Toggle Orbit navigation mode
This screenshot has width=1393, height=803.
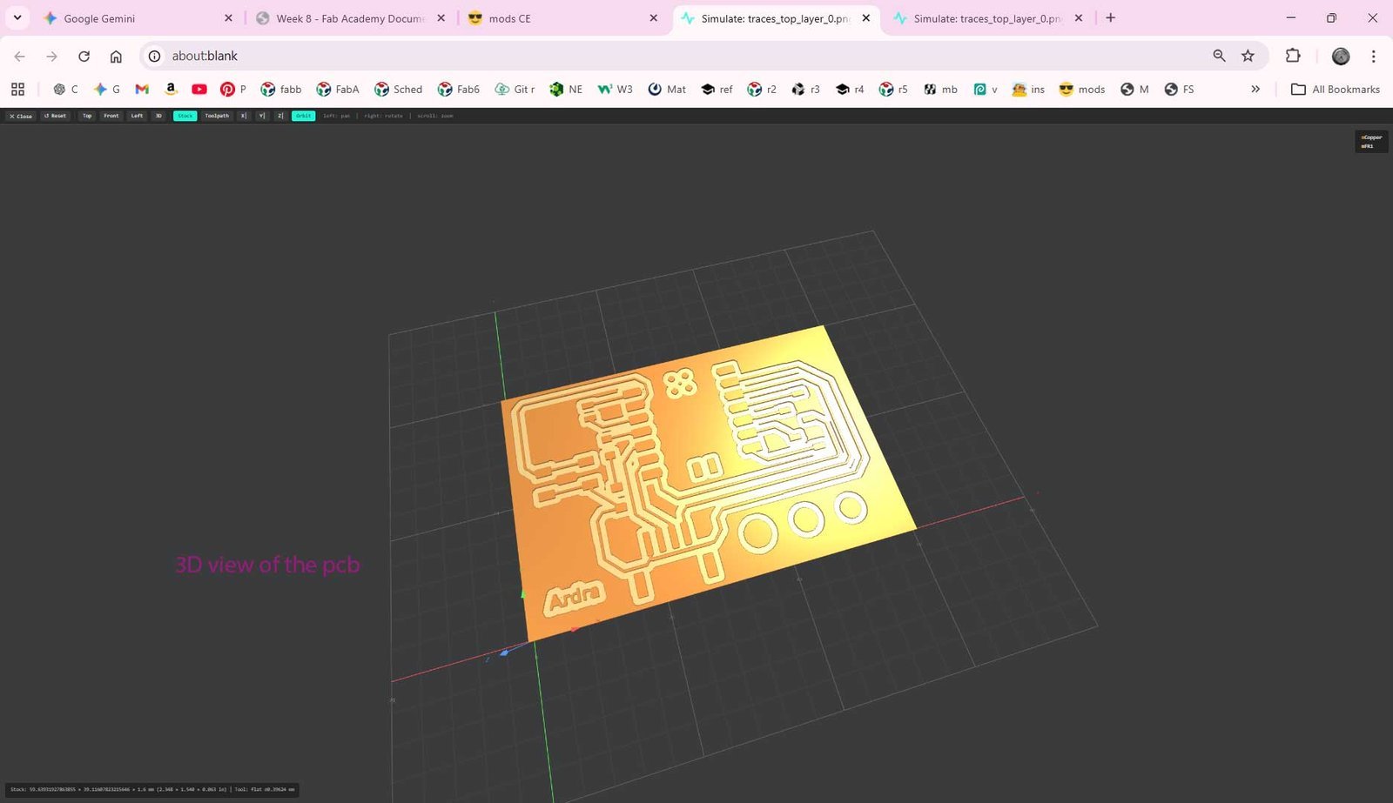pos(302,116)
